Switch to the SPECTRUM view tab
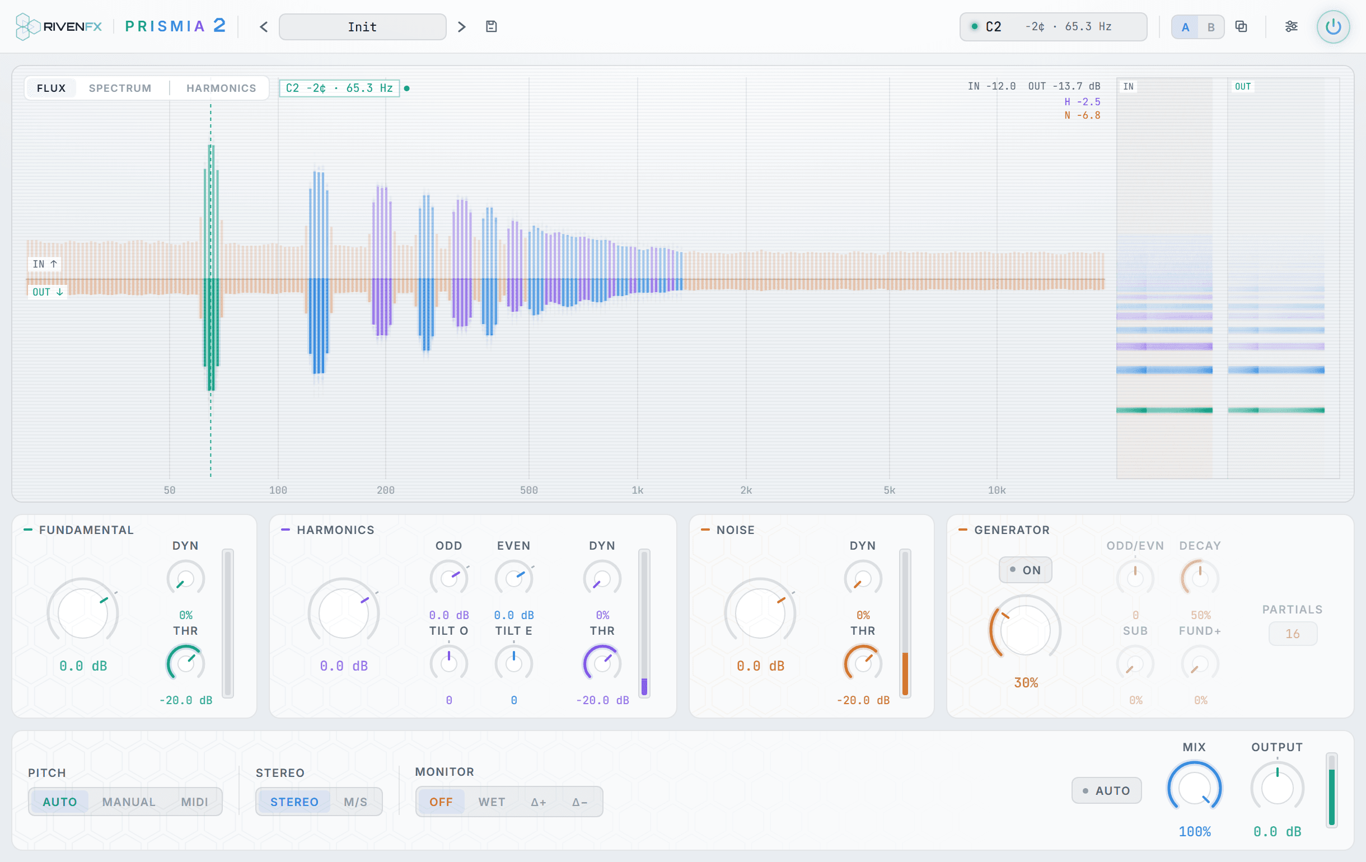Screen dimensions: 1366x862 pyautogui.click(x=120, y=88)
